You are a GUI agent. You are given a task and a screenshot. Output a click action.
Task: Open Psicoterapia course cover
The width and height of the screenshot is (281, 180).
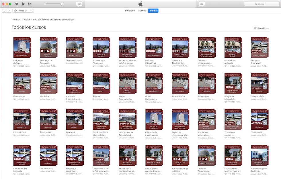[x=22, y=83]
